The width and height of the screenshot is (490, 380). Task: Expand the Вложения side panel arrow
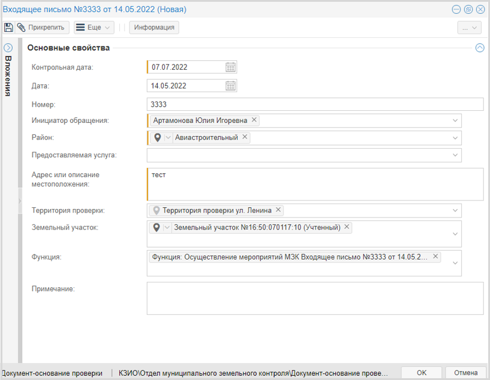click(x=8, y=48)
